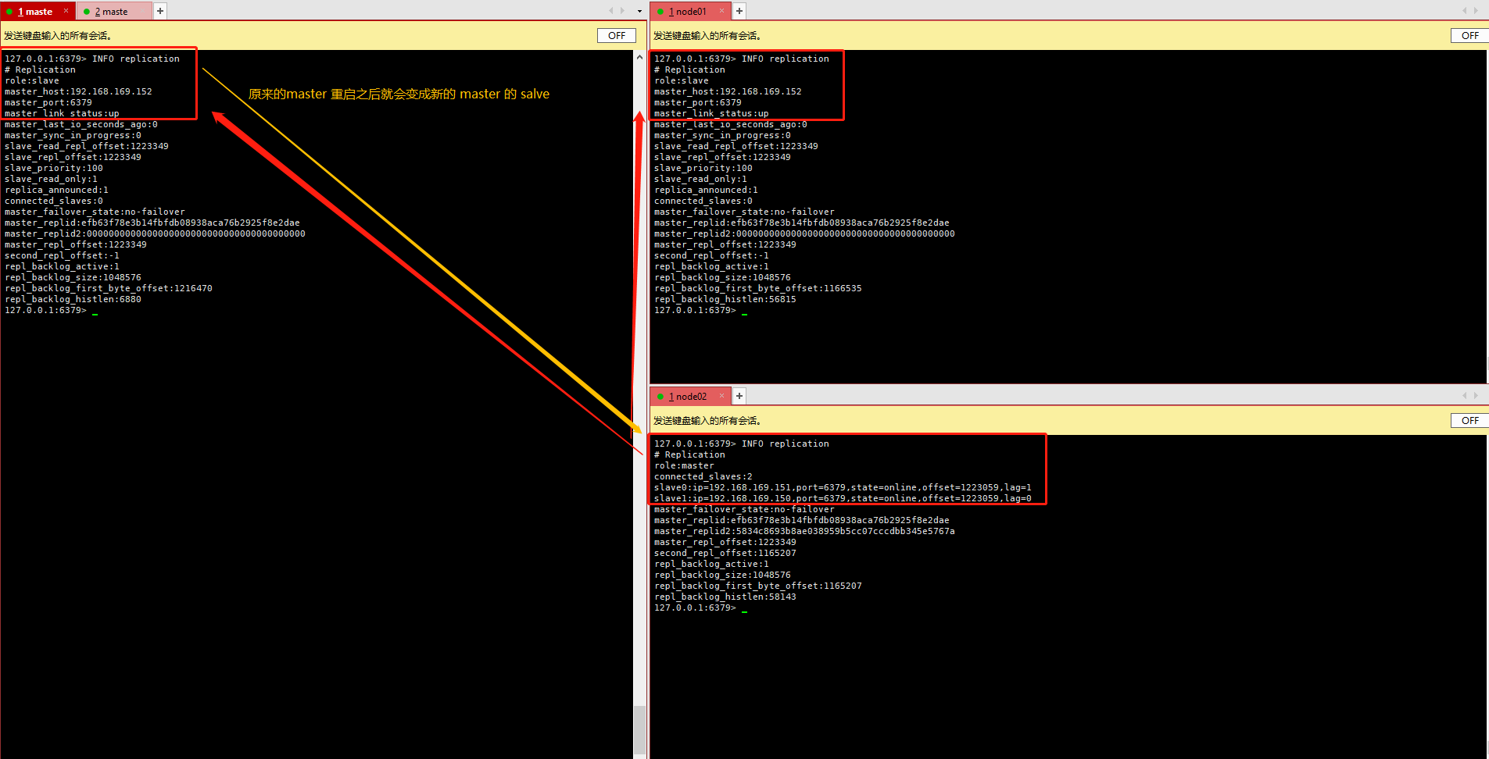Viewport: 1489px width, 759px height.
Task: Add a new tab next to node01
Action: [x=739, y=11]
